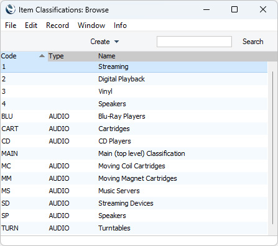Click the AUDIO type in MS row
278x246 pixels.
tap(59, 191)
